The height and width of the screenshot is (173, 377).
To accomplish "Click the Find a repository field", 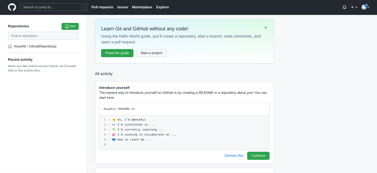I will click(43, 36).
